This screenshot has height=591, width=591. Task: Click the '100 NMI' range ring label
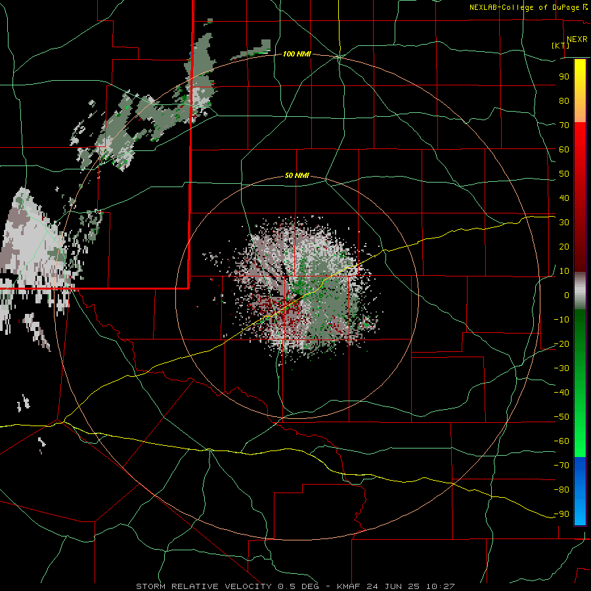(297, 55)
